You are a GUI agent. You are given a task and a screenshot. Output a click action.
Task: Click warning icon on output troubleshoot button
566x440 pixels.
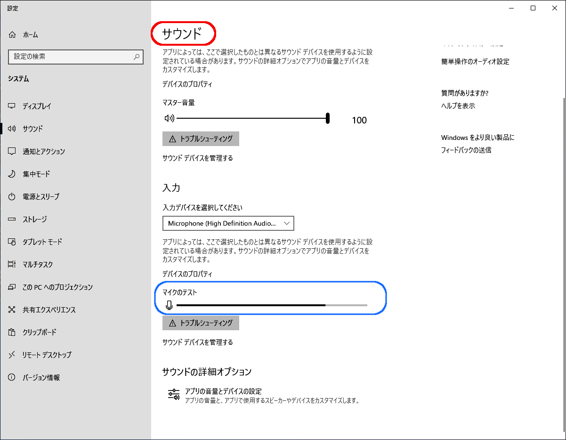point(172,139)
